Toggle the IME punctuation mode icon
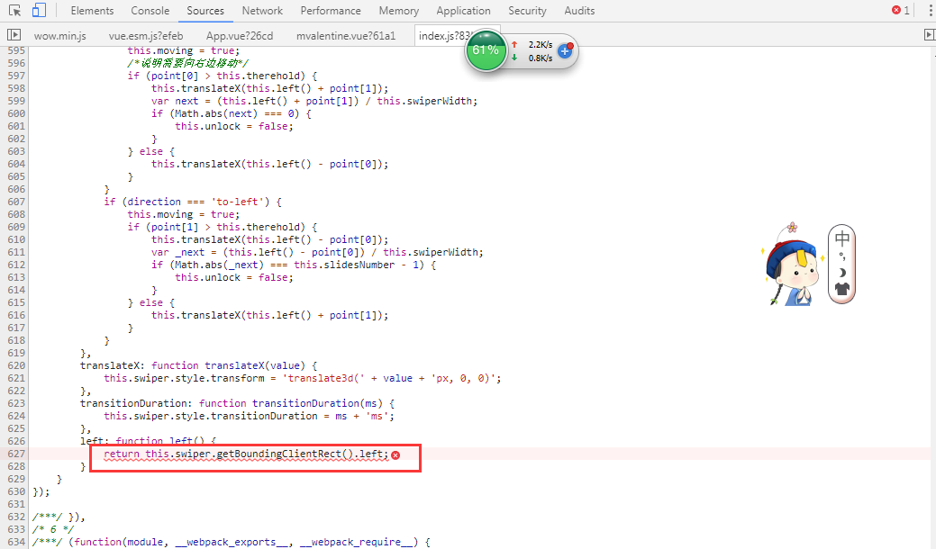 [x=841, y=256]
